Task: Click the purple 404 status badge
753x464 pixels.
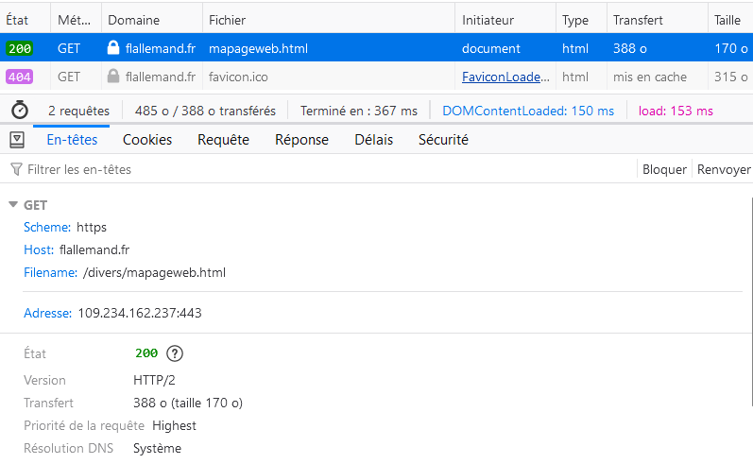Action: pos(20,77)
